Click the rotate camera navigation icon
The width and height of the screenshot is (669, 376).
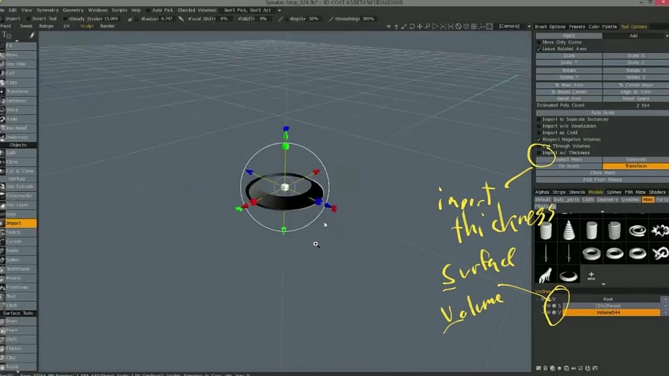click(412, 26)
